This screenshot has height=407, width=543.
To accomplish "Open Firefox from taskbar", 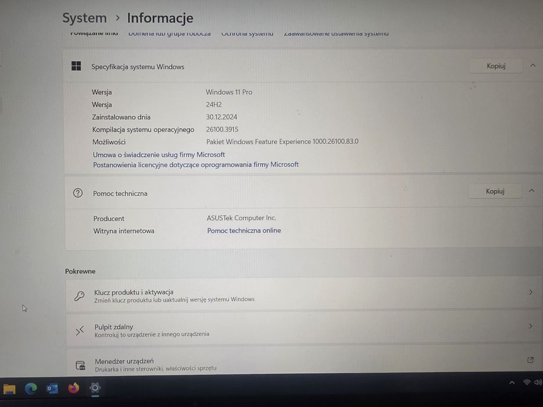I will coord(73,388).
